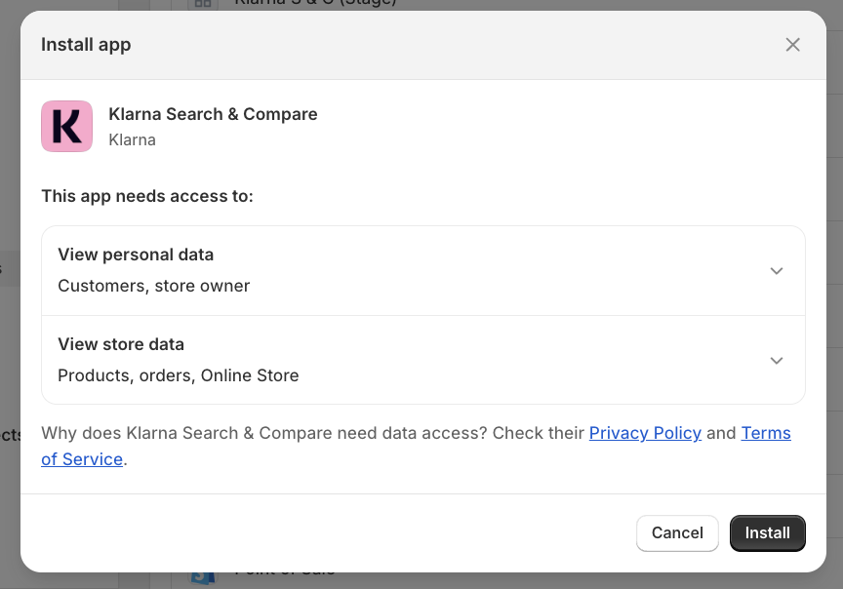Screen dimensions: 843x589
Task: Expand the View personal data chevron
Action: [776, 271]
